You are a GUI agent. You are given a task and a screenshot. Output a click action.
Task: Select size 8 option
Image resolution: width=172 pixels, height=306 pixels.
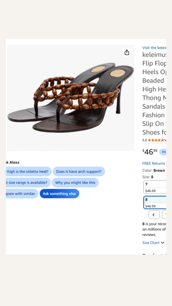coord(155,202)
